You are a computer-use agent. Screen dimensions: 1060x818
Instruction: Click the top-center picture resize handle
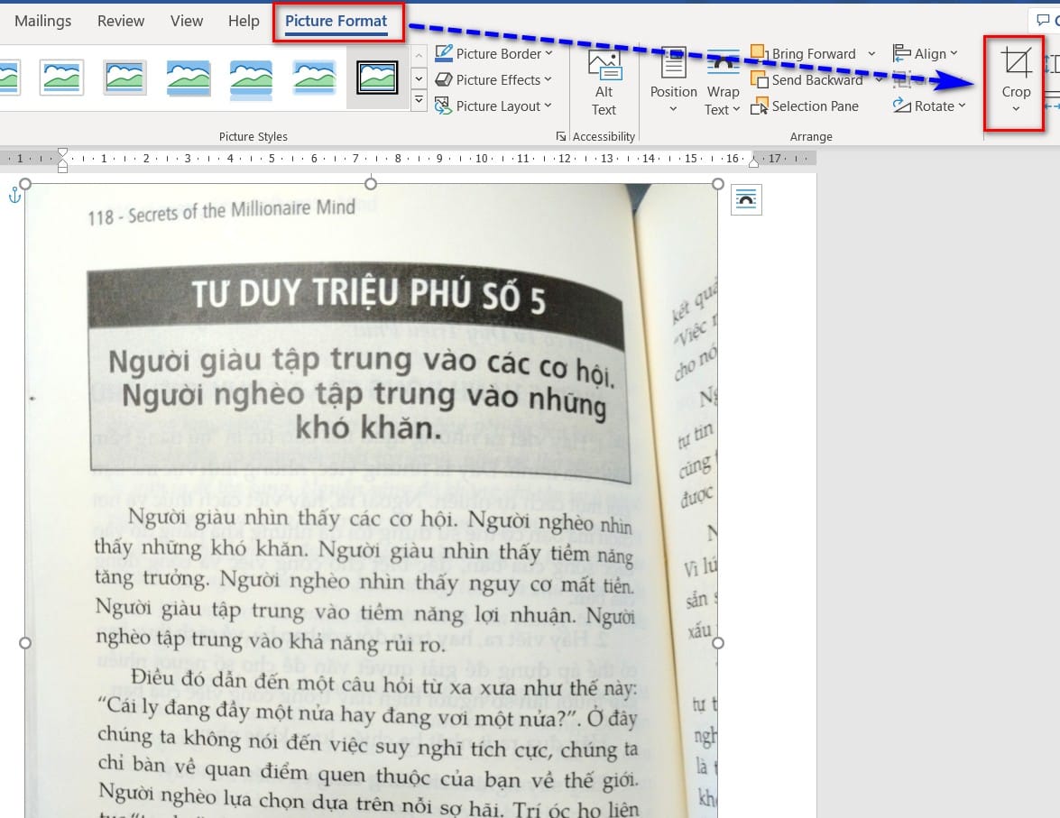pos(371,183)
